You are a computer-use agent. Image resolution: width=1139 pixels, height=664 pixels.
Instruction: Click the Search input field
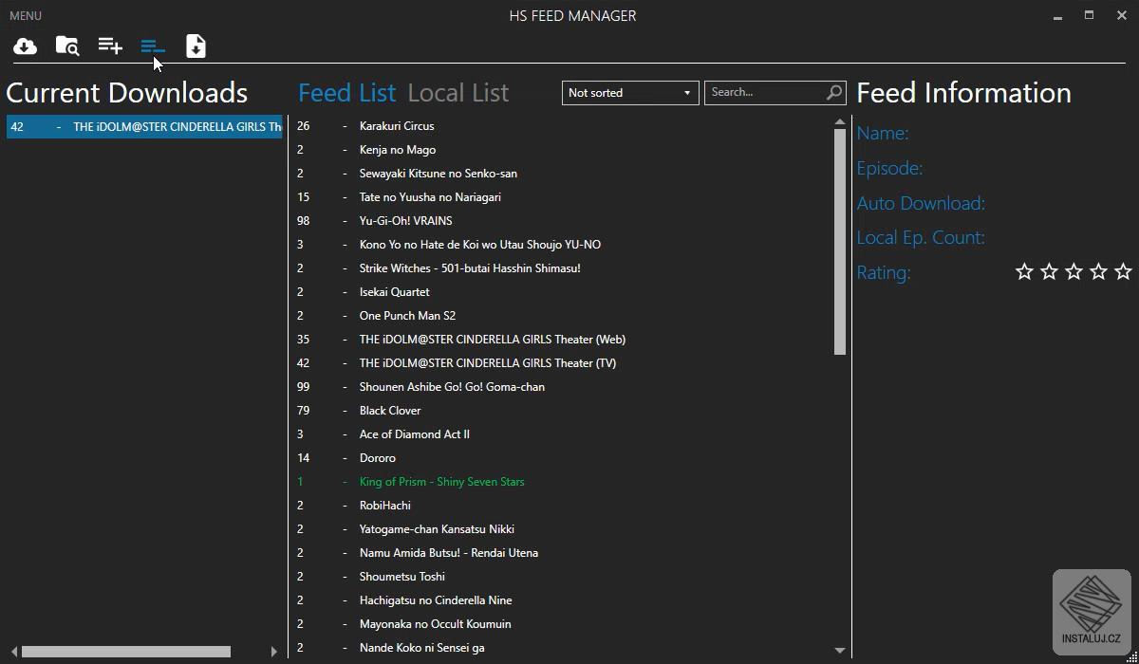point(764,92)
